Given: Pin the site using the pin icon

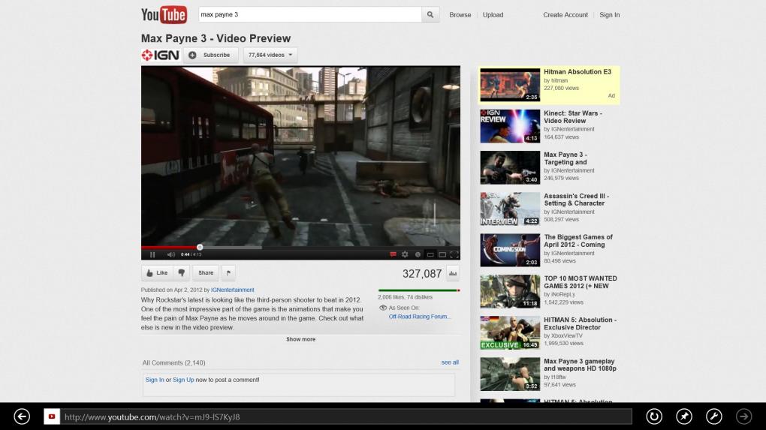Looking at the screenshot, I should 684,416.
